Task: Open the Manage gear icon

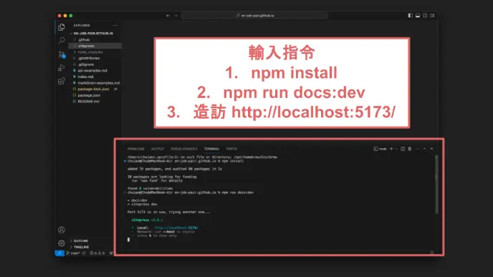Action: tap(62, 243)
